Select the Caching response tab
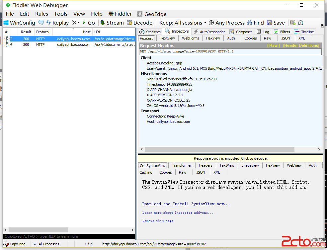Screen dimensions: 327x250 146,172
